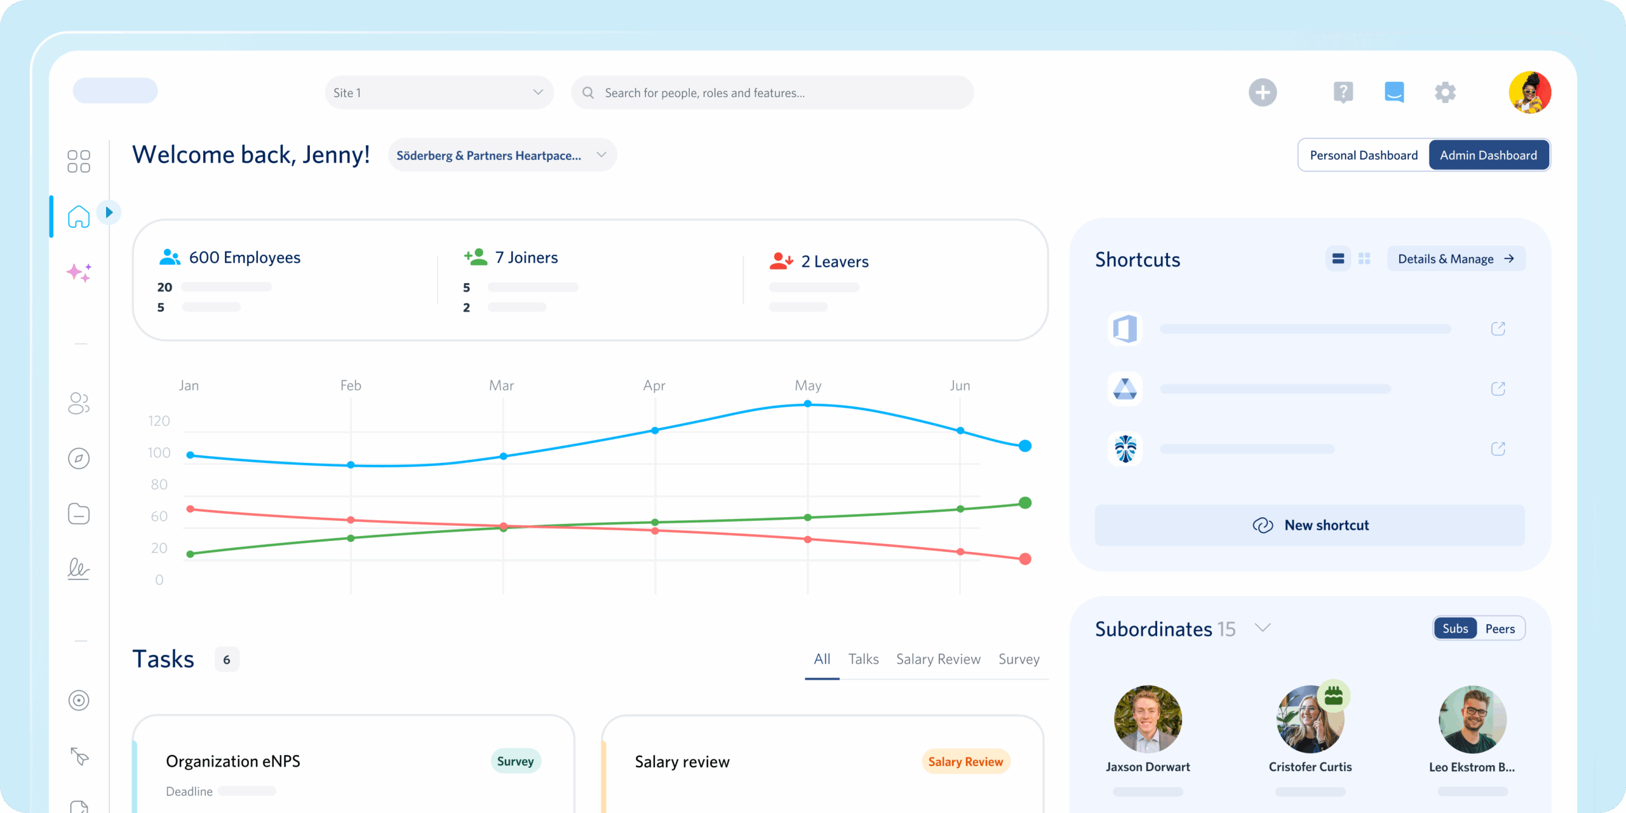The width and height of the screenshot is (1626, 813).
Task: Click in the search people field
Action: (x=772, y=93)
